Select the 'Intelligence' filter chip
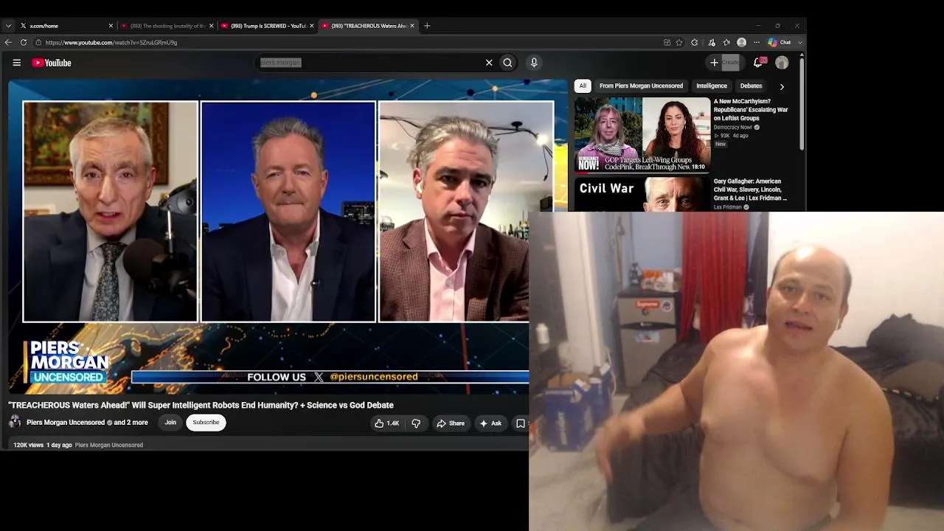The image size is (944, 531). (712, 86)
